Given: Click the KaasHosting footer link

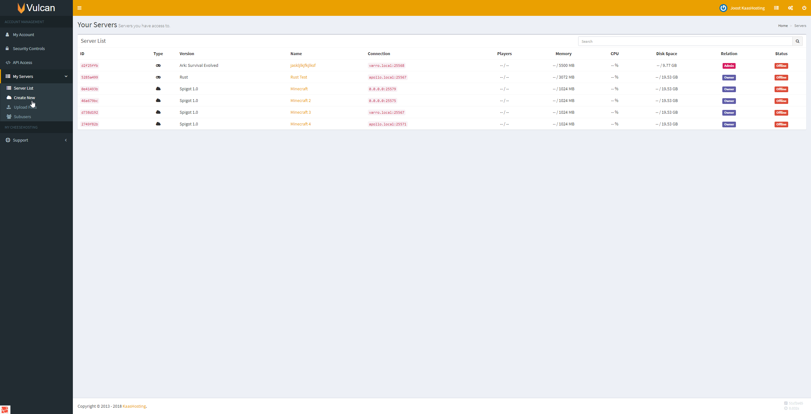Looking at the screenshot, I should click(x=134, y=406).
